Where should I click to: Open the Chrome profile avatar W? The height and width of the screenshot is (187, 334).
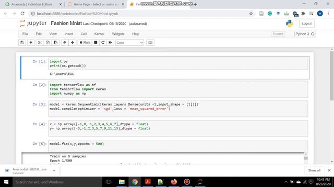320,14
